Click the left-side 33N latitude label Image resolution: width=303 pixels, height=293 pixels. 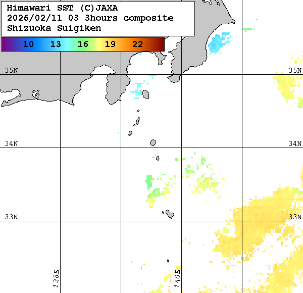click(x=11, y=217)
